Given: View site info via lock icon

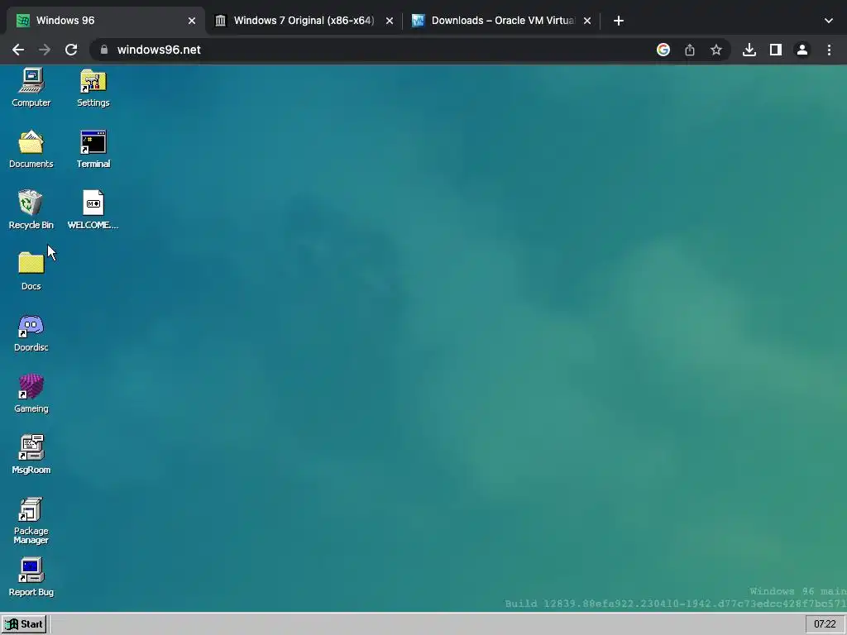Looking at the screenshot, I should pos(104,50).
